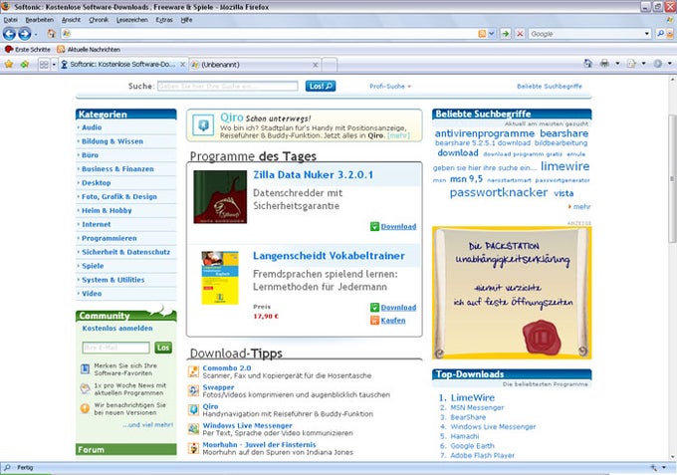Click the Softonic Suche search field
Screen dimensions: 677x475
228,86
